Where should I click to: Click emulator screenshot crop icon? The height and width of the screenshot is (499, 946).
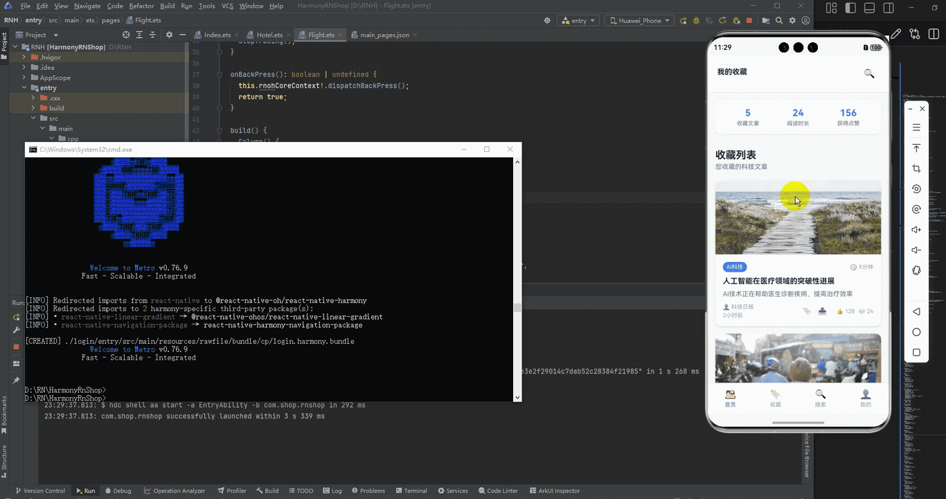[x=916, y=168]
